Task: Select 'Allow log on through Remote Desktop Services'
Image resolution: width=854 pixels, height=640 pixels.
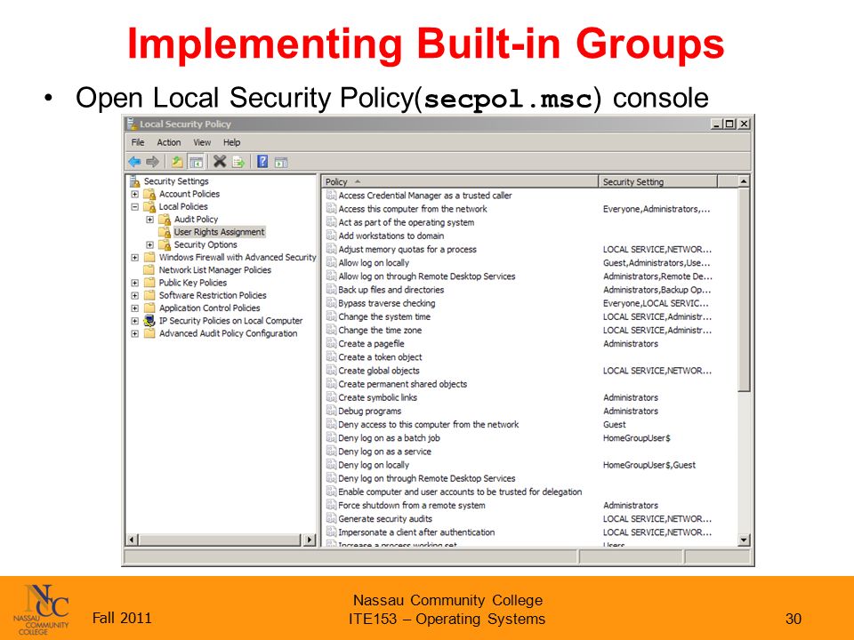Action: coord(426,276)
